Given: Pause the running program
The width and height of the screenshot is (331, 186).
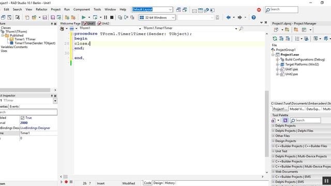Looking at the screenshot, I should coord(106,17).
